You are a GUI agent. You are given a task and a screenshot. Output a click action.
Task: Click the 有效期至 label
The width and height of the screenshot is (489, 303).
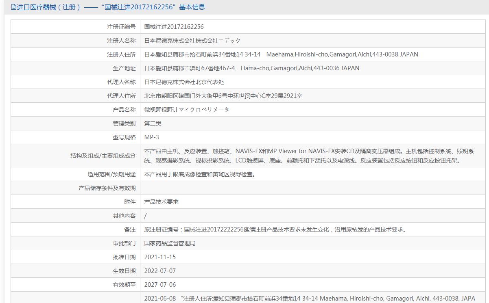pyautogui.click(x=124, y=285)
